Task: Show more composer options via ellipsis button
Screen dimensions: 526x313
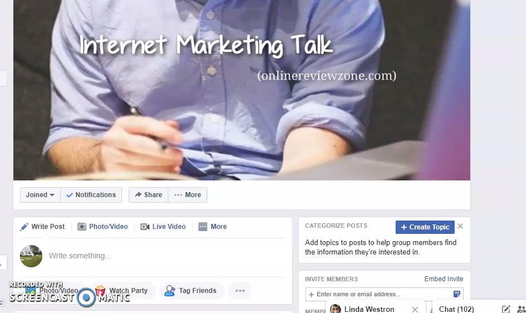Action: 240,291
